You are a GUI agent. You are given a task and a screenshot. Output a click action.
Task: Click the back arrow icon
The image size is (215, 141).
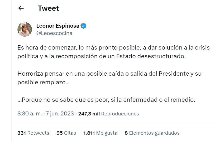[21, 8]
